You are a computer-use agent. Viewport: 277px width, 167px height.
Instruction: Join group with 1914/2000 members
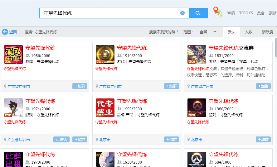click(x=172, y=86)
